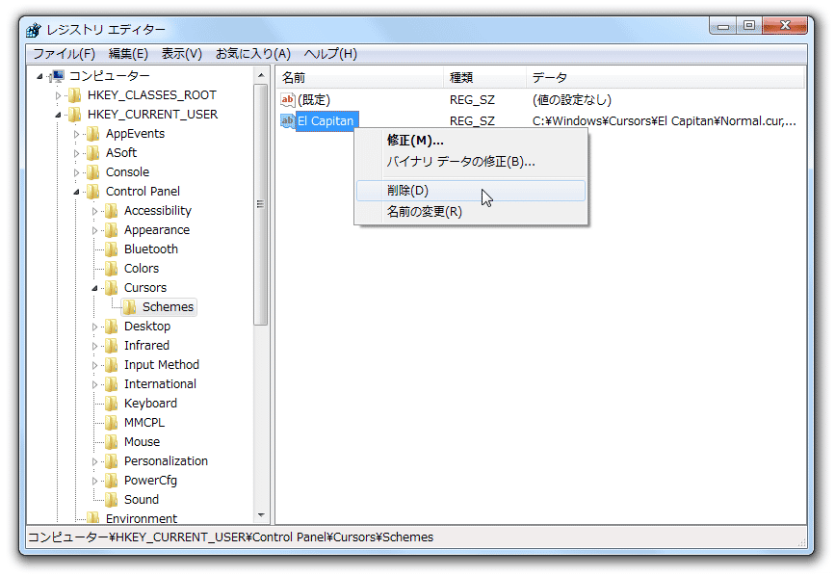Viewport: 835px width, 576px height.
Task: Click the Input Method folder icon
Action: pos(112,365)
